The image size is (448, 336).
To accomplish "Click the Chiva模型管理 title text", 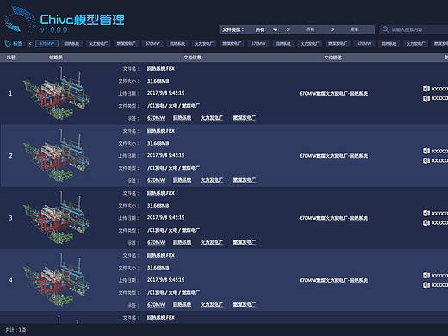I will (x=82, y=20).
